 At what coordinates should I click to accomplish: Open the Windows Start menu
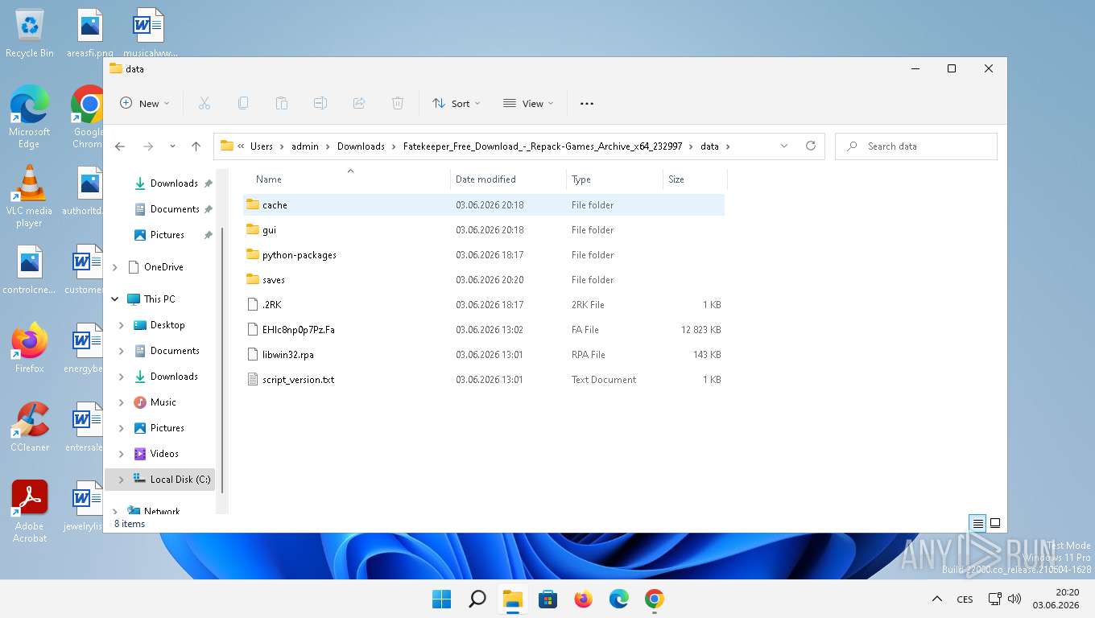[442, 599]
